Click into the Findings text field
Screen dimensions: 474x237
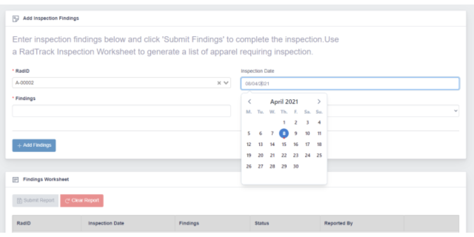(x=121, y=111)
